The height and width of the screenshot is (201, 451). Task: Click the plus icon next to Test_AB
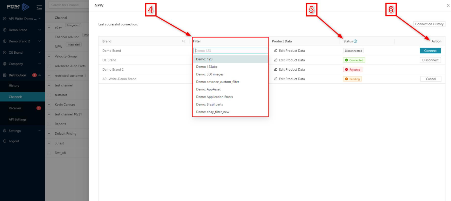49,153
